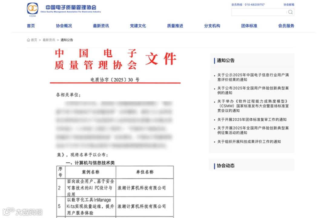Screen dimensions: 327x218
Task: Click the document number 电质协字〔2025〕30号
Action: 115,80
